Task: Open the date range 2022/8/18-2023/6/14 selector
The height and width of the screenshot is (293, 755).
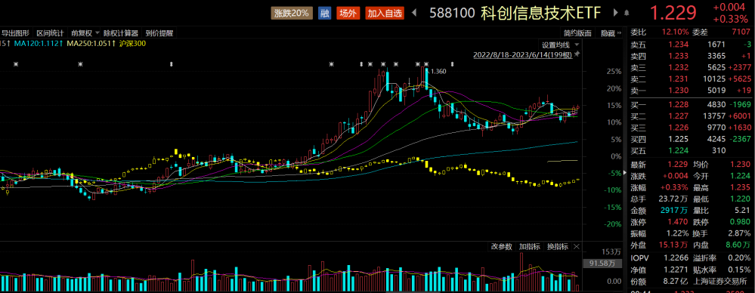Action: click(x=522, y=54)
